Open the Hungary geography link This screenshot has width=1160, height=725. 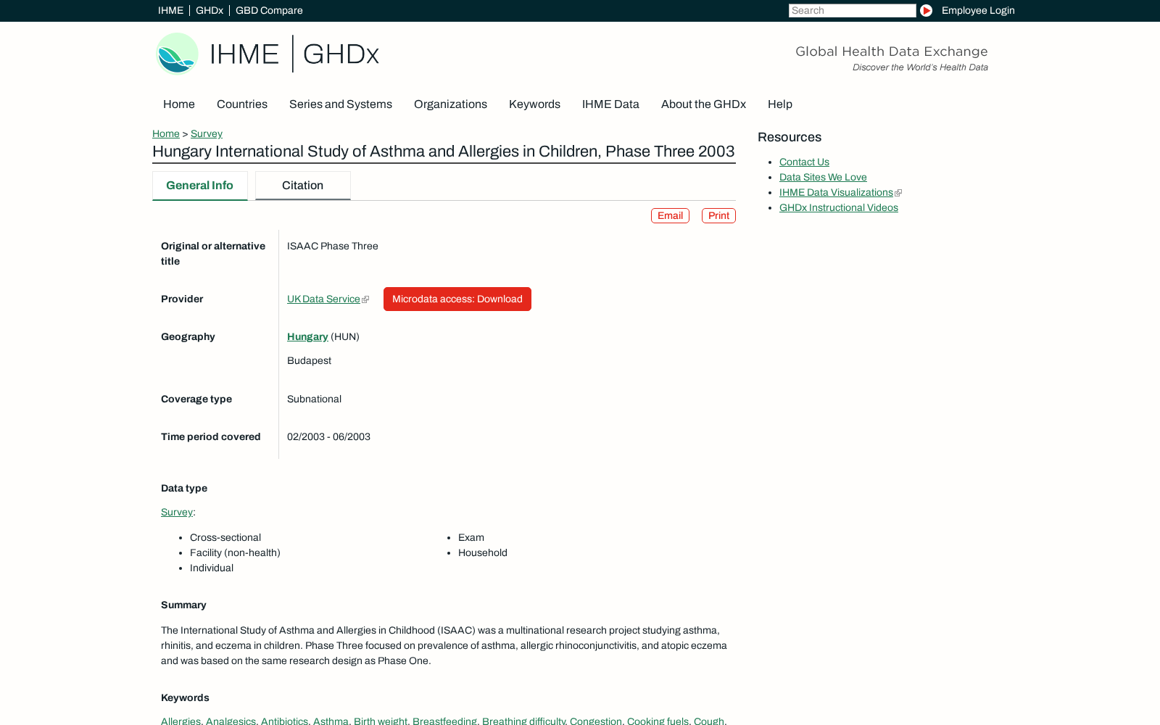307,336
